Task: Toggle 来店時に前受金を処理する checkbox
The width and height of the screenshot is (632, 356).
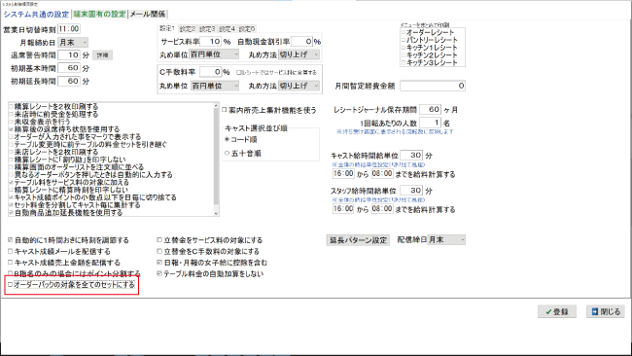Action: [11, 114]
